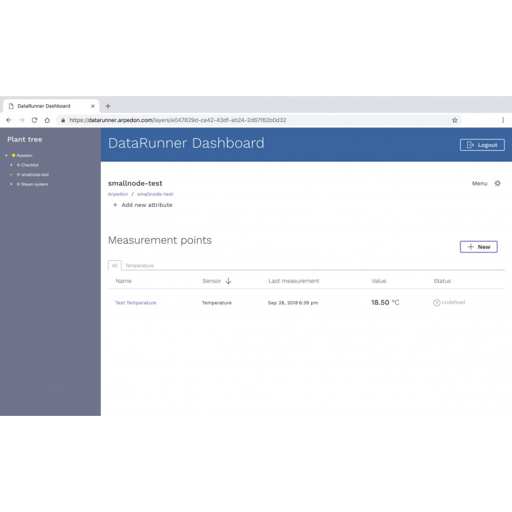The width and height of the screenshot is (512, 512).
Task: Click the Value column header
Action: [x=378, y=281]
